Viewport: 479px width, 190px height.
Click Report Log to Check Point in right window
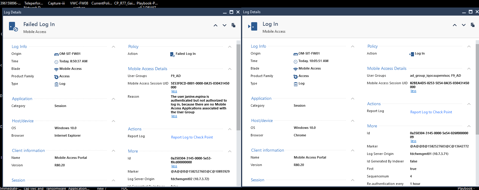coord(431,112)
